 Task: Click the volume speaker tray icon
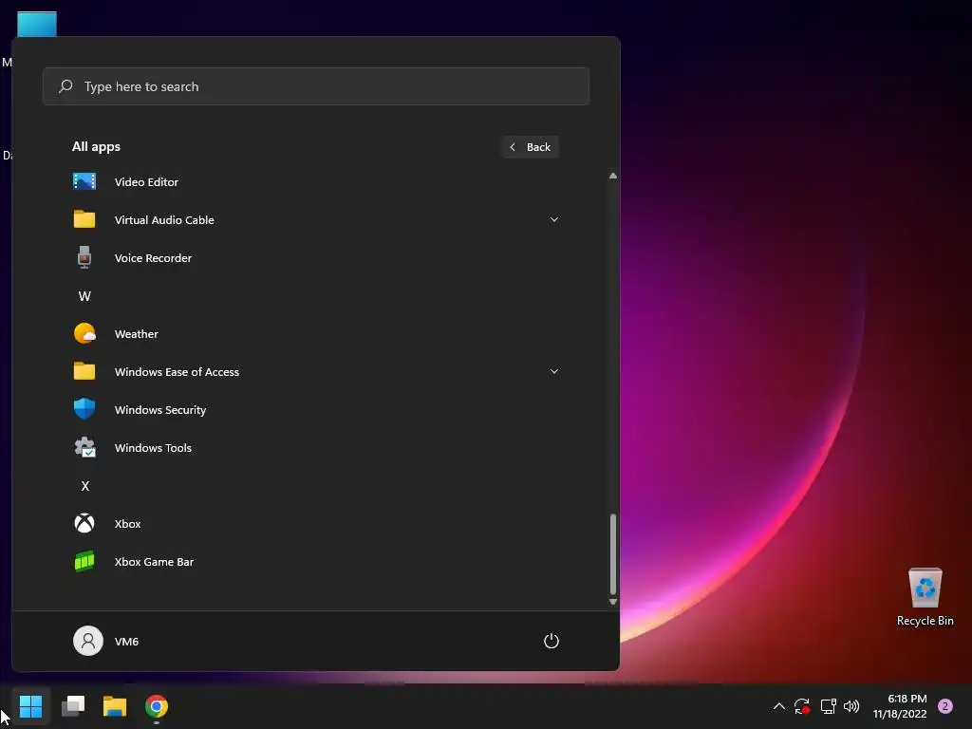[851, 706]
